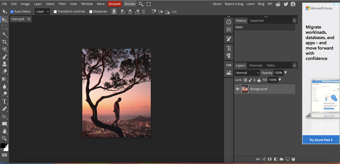Viewport: 340px width, 164px height.
Task: Select the Gradient tool
Action: point(5,79)
